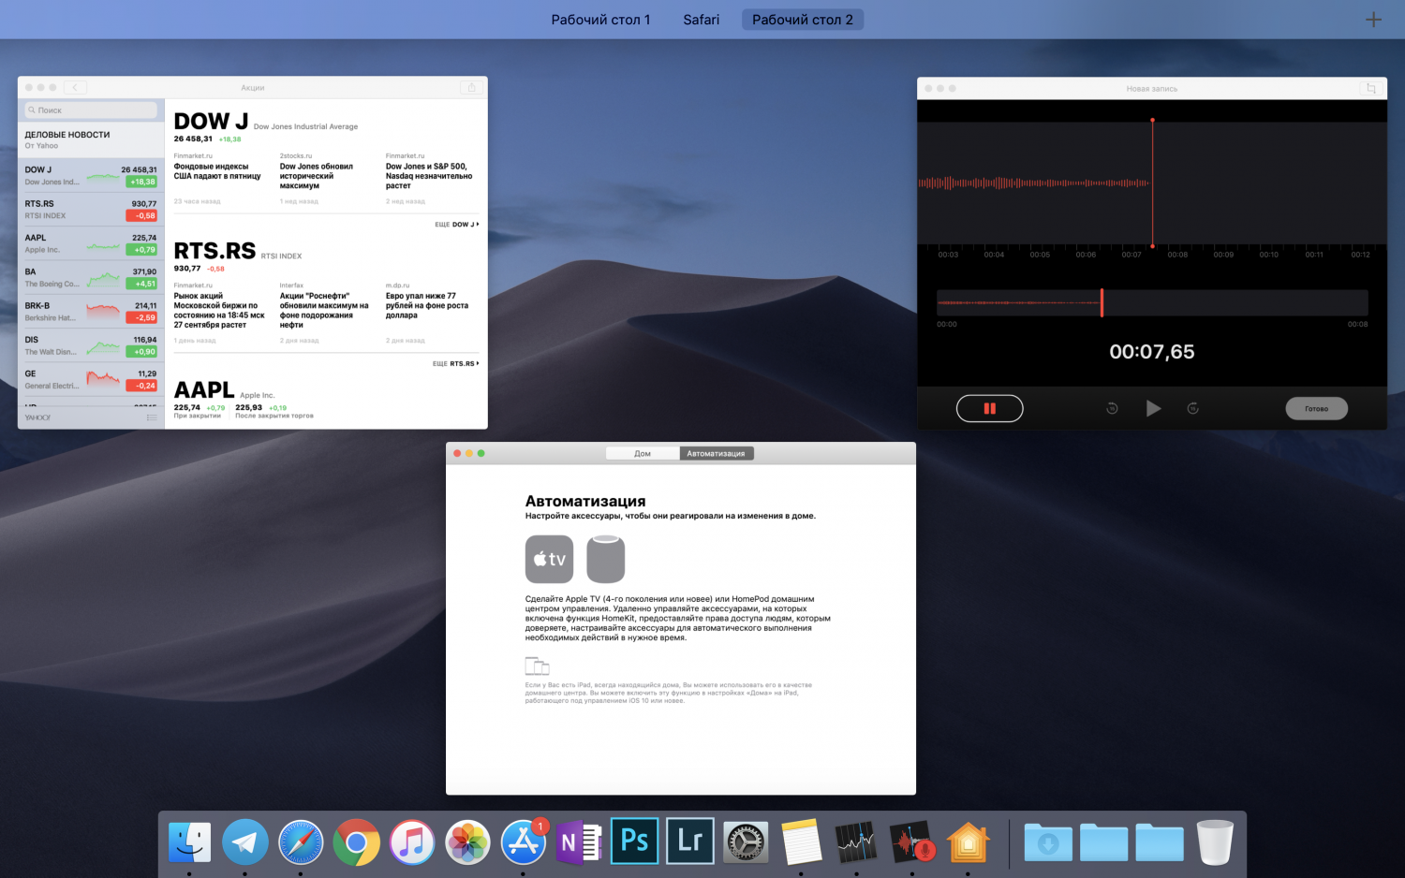Select Дом tab in Home window
Screen dimensions: 1405x878
(643, 453)
